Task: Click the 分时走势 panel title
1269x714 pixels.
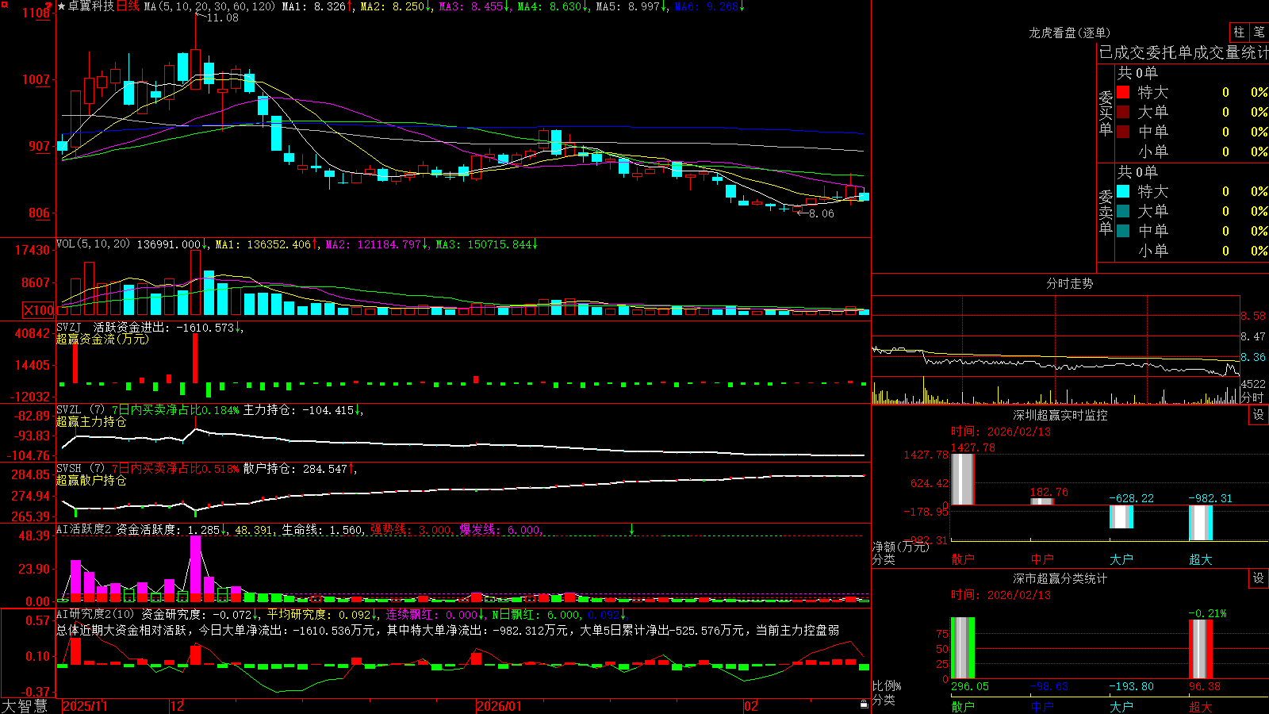Action: click(1069, 283)
